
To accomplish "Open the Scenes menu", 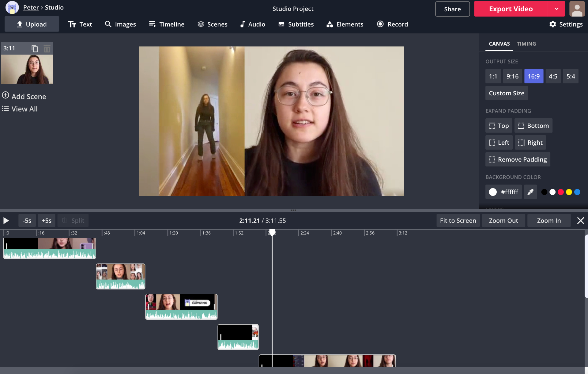I will (213, 24).
